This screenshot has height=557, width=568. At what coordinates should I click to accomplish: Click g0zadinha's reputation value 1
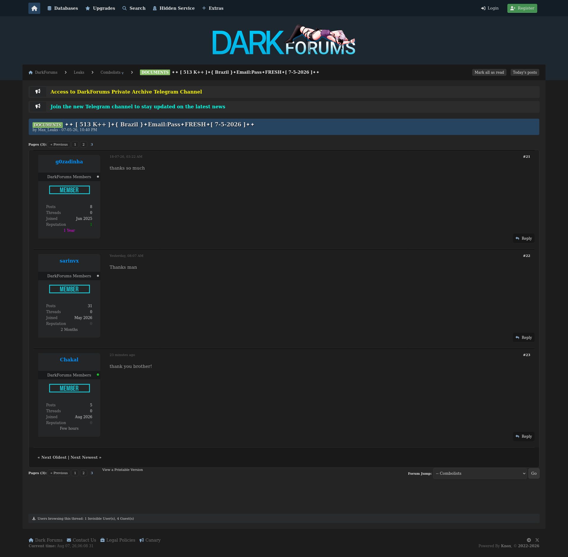pos(91,225)
